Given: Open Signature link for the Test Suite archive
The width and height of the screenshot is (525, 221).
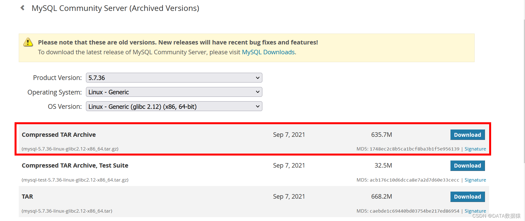Looking at the screenshot, I should click(475, 180).
